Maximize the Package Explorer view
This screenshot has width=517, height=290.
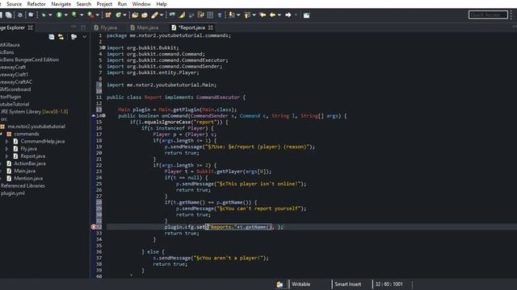coord(83,27)
